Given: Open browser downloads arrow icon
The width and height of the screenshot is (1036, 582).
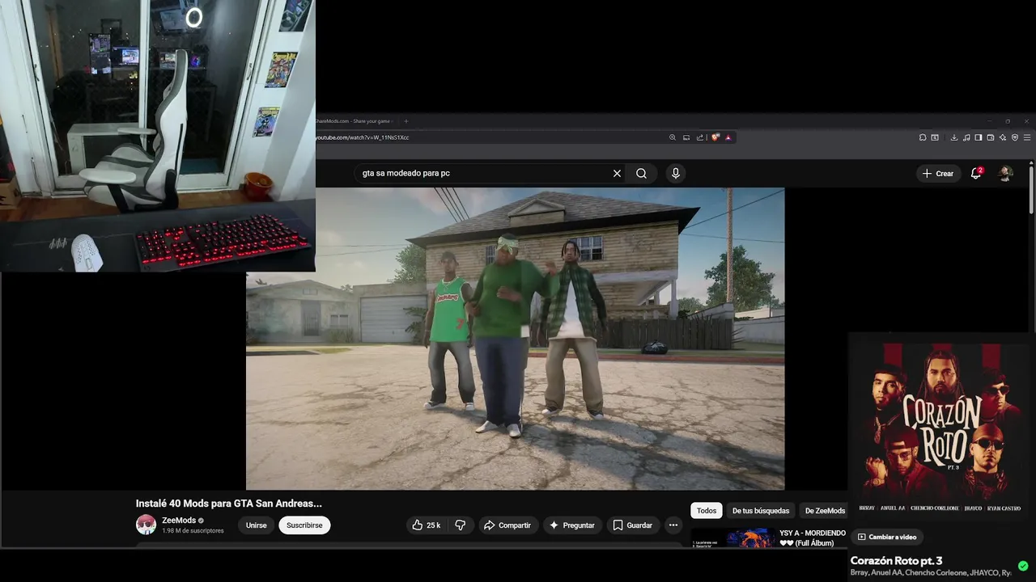Looking at the screenshot, I should tap(955, 137).
